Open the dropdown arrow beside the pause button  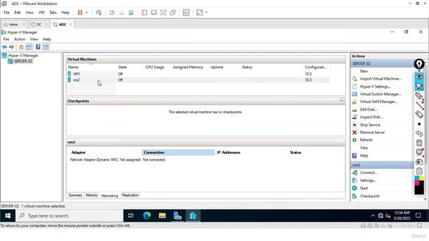(86, 13)
